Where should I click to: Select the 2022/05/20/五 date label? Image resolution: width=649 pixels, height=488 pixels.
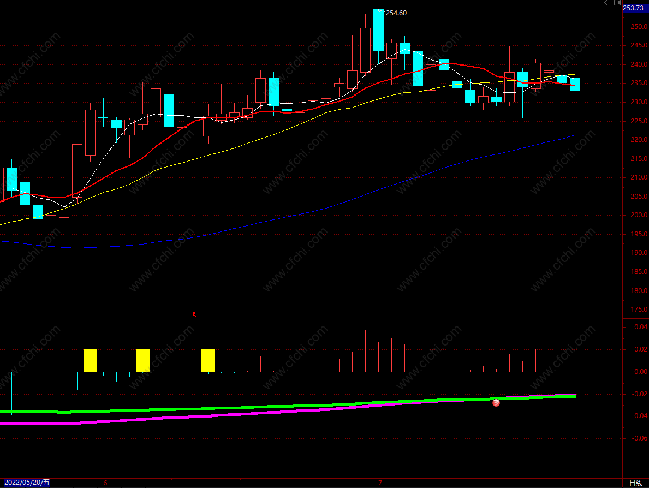27,483
